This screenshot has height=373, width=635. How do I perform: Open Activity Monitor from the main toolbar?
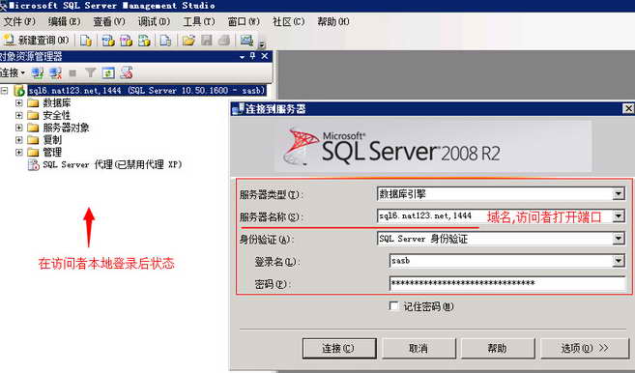(246, 40)
